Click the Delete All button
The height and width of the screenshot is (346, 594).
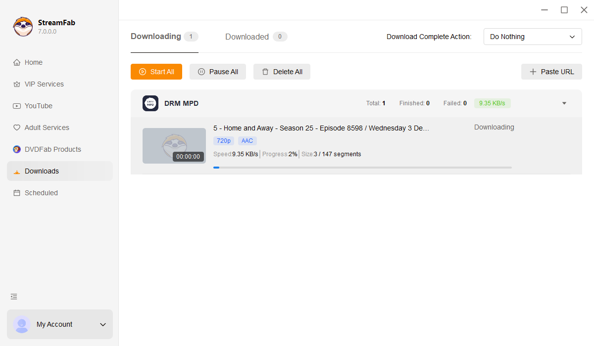(282, 72)
